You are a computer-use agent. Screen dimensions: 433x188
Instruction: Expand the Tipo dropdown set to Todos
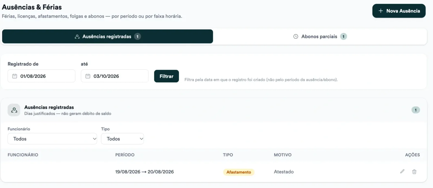coord(122,139)
